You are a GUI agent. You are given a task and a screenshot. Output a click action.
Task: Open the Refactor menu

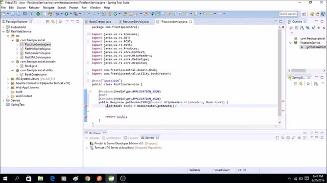pyautogui.click(x=34, y=8)
